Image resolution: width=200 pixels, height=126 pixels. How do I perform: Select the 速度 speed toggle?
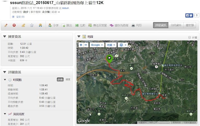[68, 80]
